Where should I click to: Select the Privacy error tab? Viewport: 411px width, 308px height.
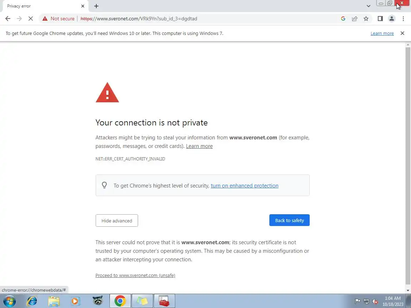click(45, 6)
